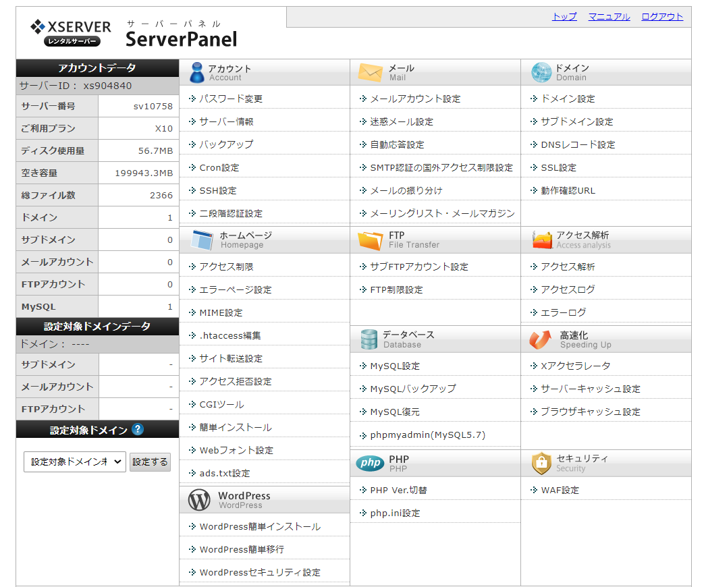This screenshot has width=704, height=587.
Task: Open バックアップ settings
Action: click(226, 144)
